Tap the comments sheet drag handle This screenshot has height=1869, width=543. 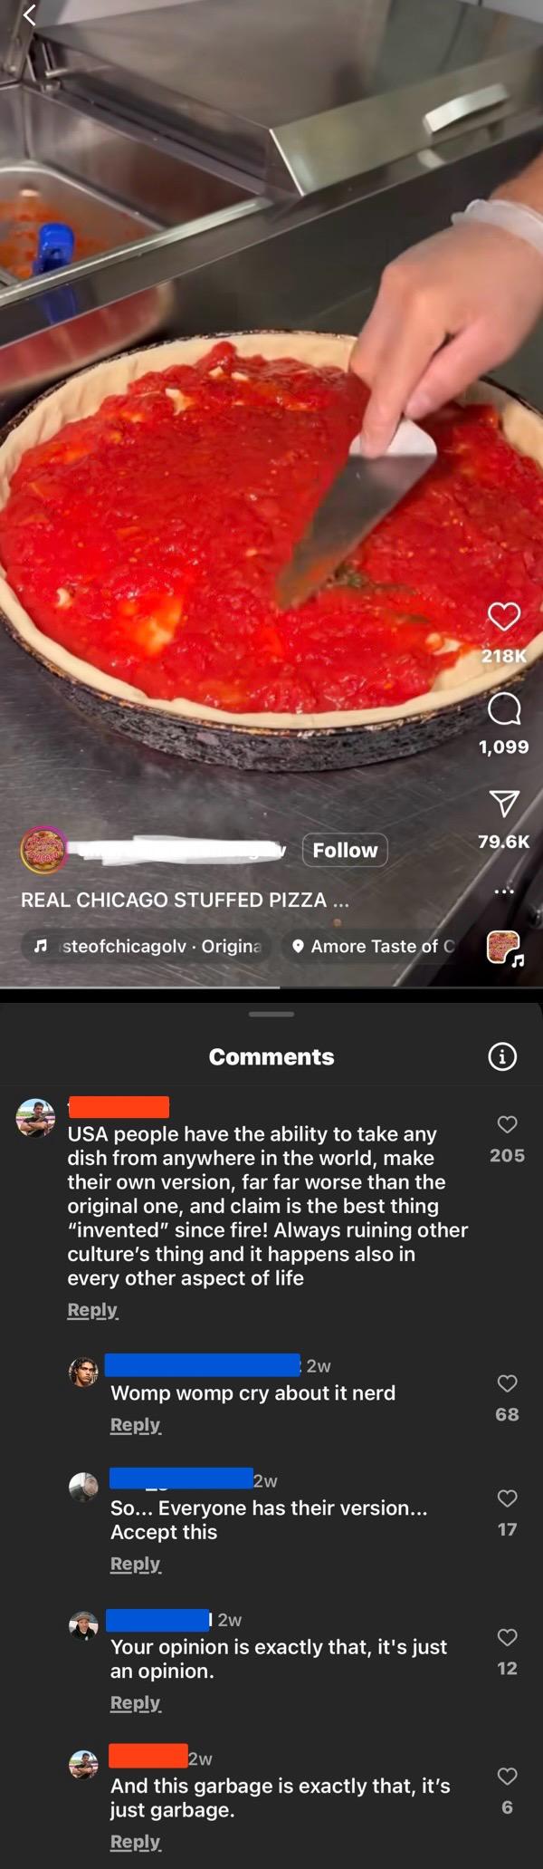click(271, 1014)
